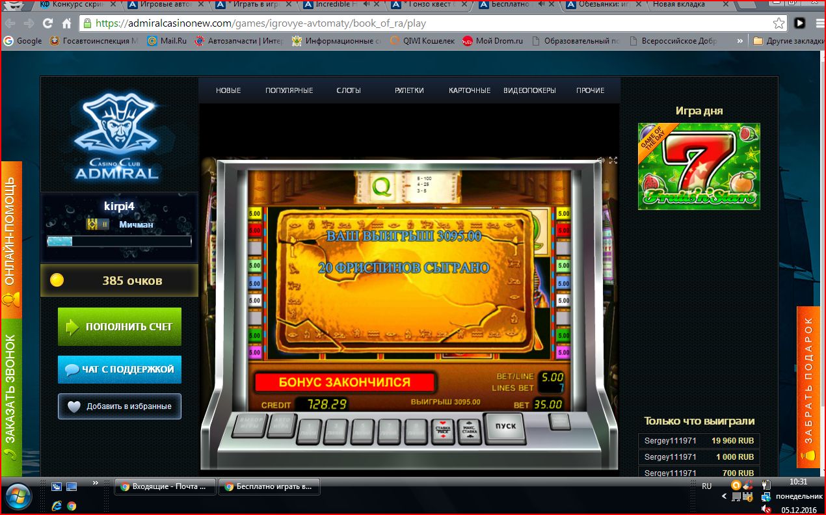Viewport: 826px width, 515px height.
Task: Click the 385 очков points counter
Action: click(x=119, y=281)
